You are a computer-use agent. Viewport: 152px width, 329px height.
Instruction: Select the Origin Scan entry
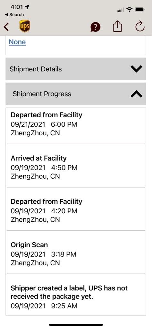click(x=76, y=252)
